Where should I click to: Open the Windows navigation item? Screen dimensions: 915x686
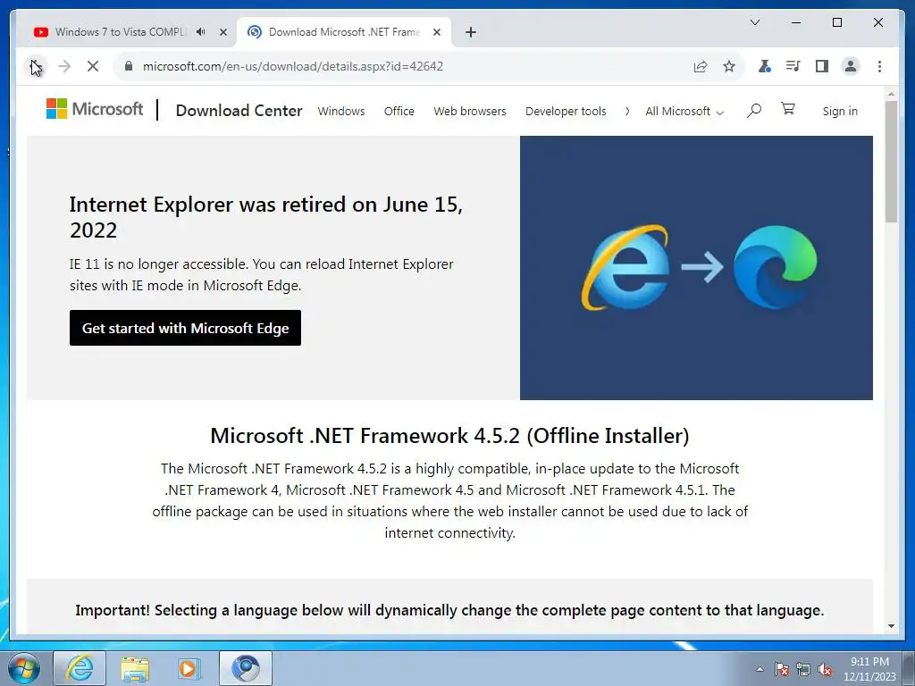click(340, 112)
